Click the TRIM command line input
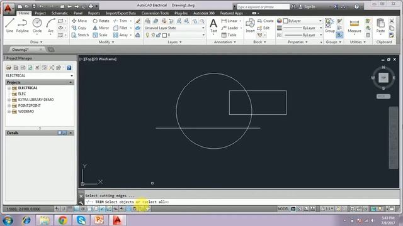The image size is (403, 226). (x=242, y=202)
